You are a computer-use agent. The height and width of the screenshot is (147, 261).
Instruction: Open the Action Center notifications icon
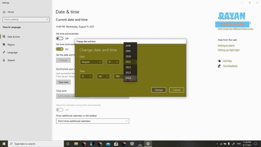tap(256, 144)
